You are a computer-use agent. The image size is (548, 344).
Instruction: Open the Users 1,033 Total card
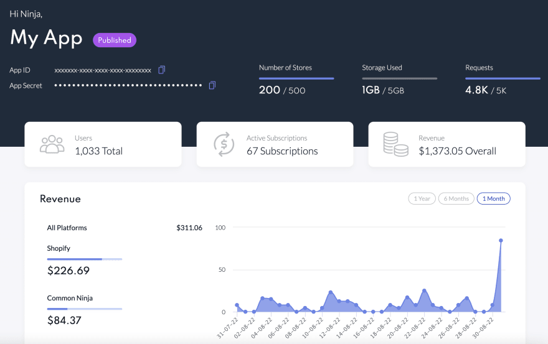pyautogui.click(x=103, y=144)
